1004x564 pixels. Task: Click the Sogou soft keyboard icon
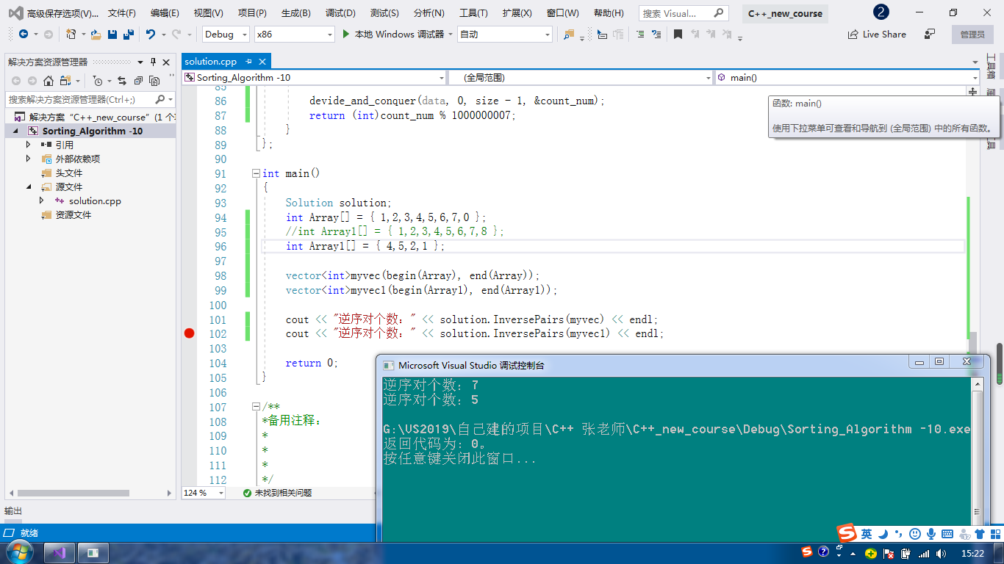click(x=947, y=534)
